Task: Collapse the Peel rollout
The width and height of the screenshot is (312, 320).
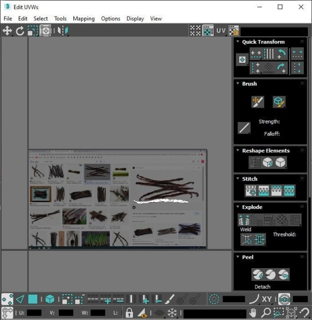Action: (x=238, y=257)
